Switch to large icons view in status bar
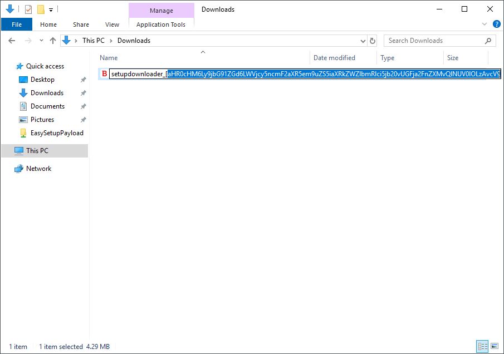The height and width of the screenshot is (354, 504). [x=495, y=346]
